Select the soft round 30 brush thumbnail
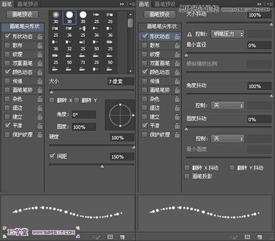Image resolution: width=275 pixels, height=241 pixels. pyautogui.click(x=56, y=18)
